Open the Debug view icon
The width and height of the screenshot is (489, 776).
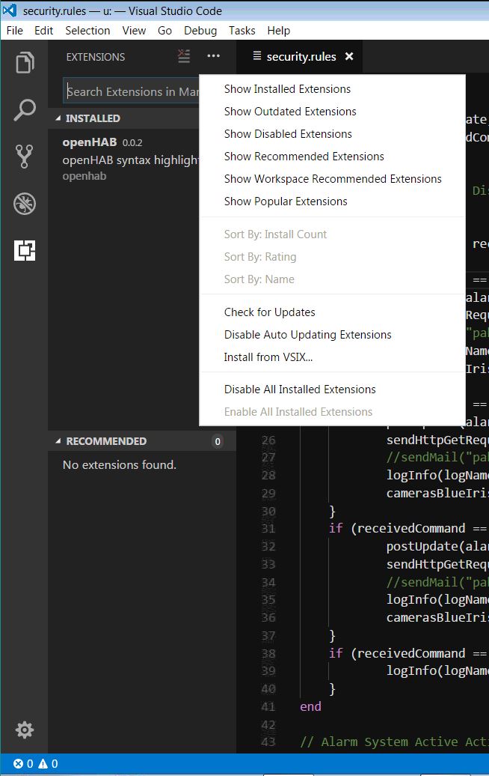25,204
